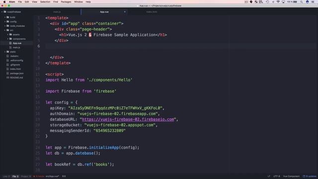Open the Time Machine menu icon
This screenshot has width=318, height=179.
pos(267,2)
